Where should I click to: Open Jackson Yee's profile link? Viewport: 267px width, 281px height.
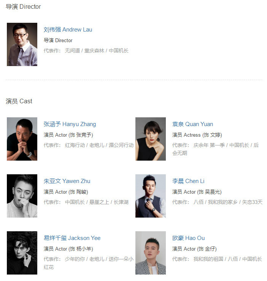point(72,238)
